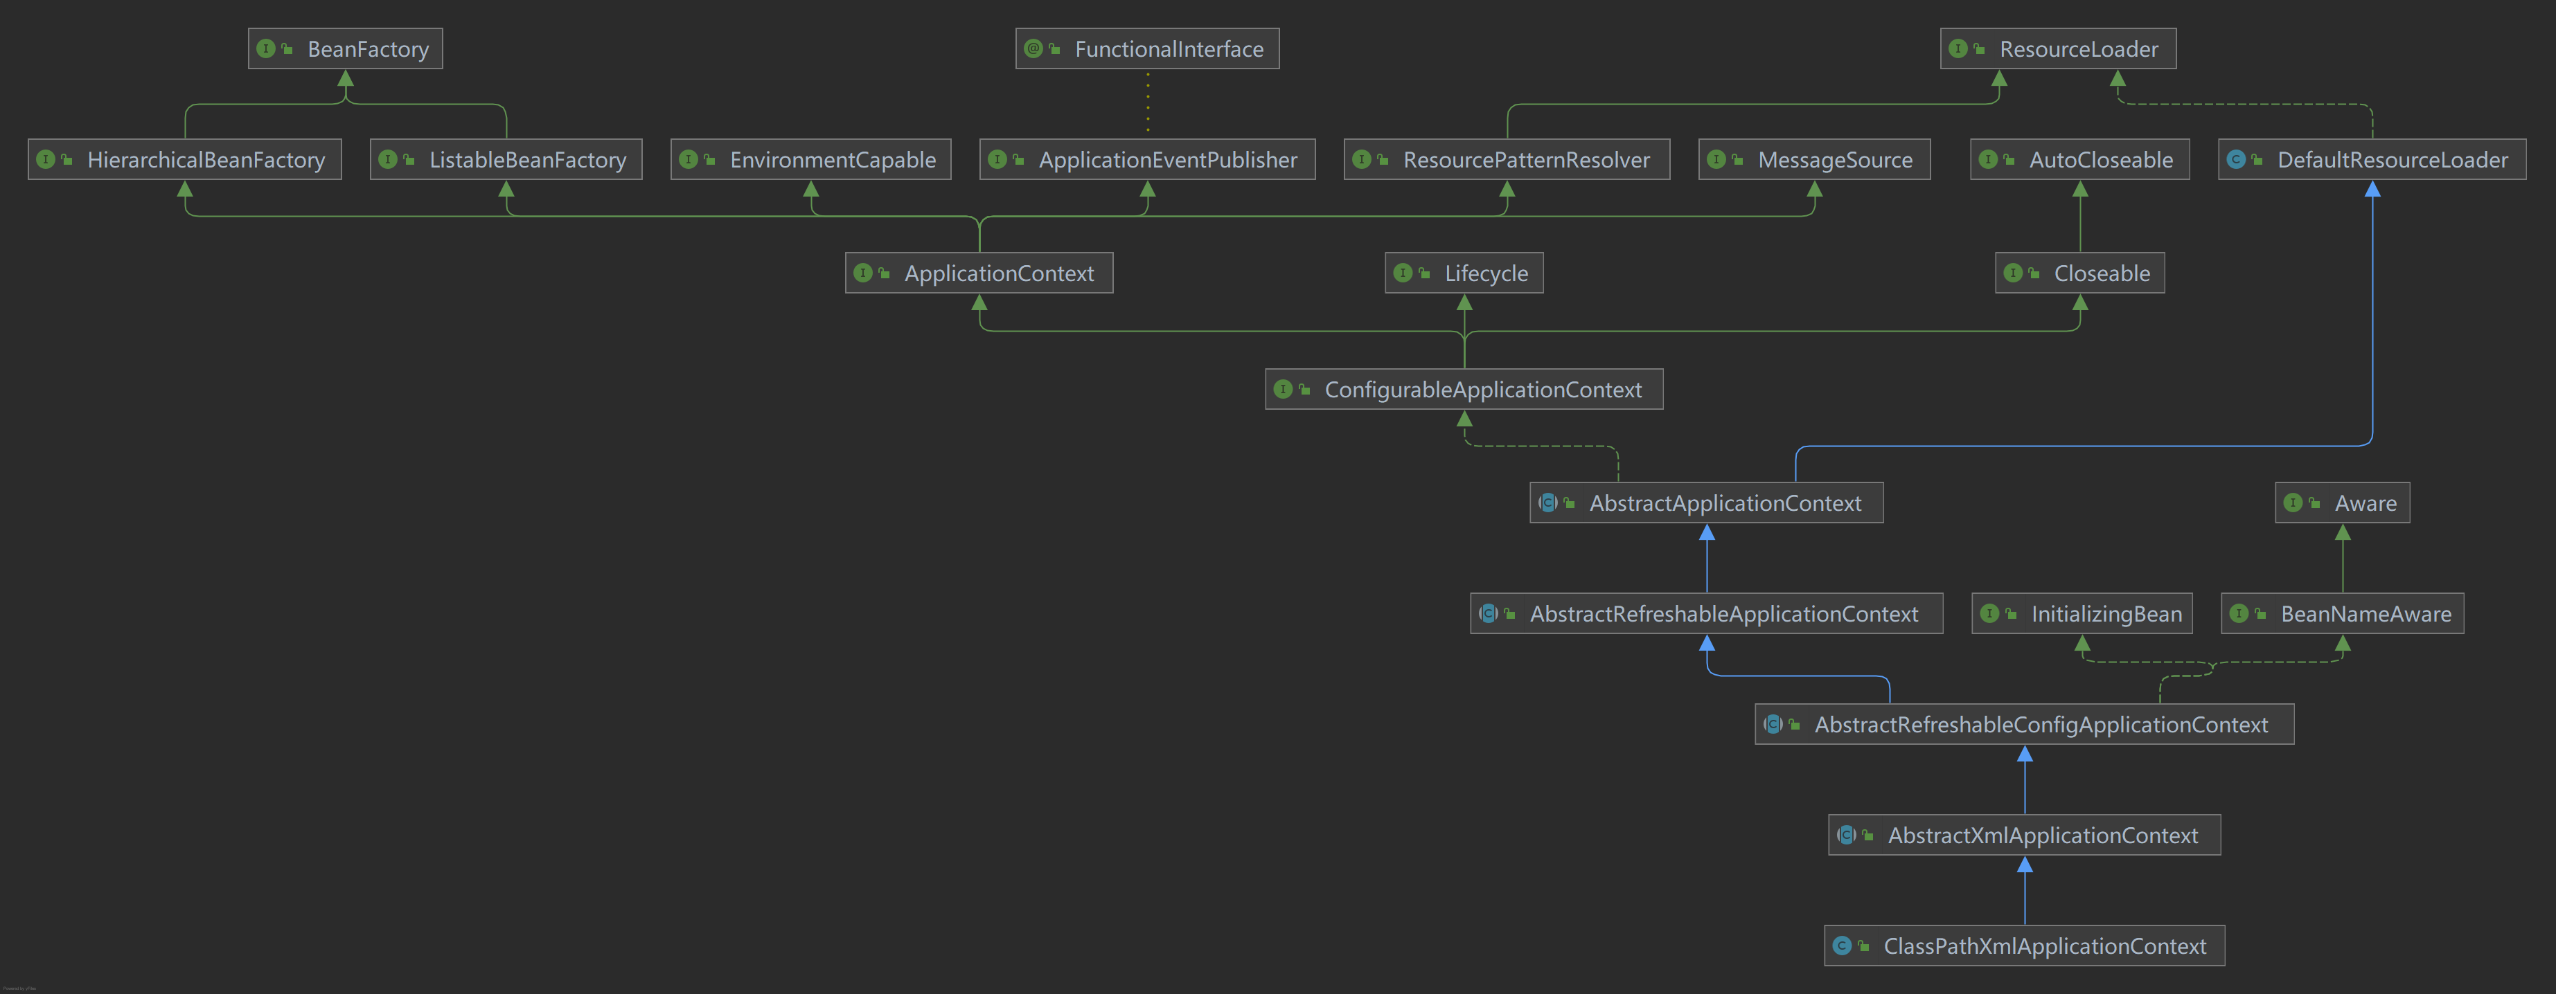This screenshot has width=2556, height=994.
Task: Click the visibility lock icon on the AutoCloseable node
Action: click(2008, 160)
